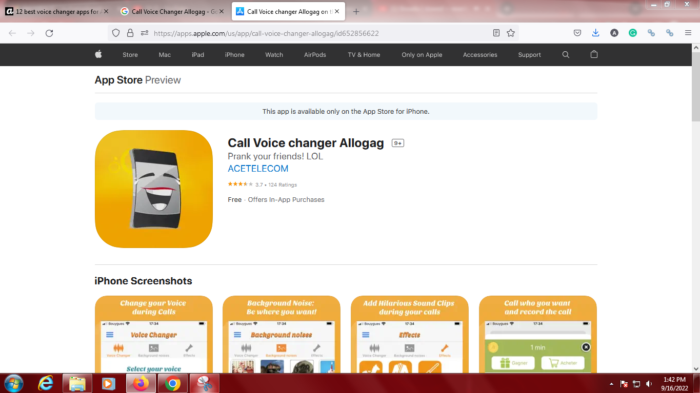This screenshot has height=393, width=700.
Task: Open the Save to Pocket icon
Action: click(x=577, y=33)
